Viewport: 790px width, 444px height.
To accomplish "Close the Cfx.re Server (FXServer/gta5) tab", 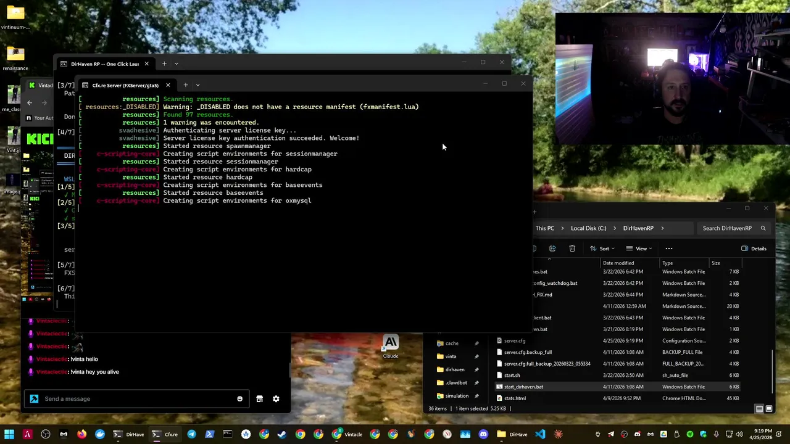I will (x=168, y=85).
